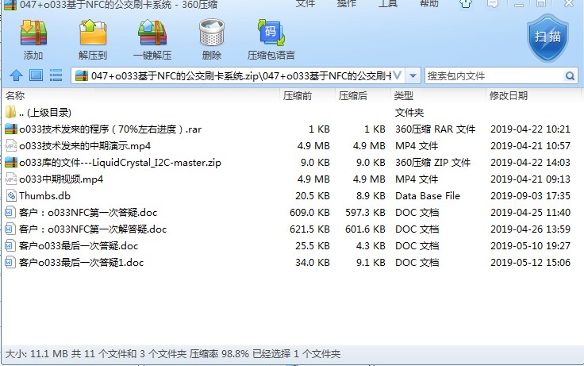The height and width of the screenshot is (366, 584).
Task: Click the feedback message icon in title bar
Action: tap(493, 4)
